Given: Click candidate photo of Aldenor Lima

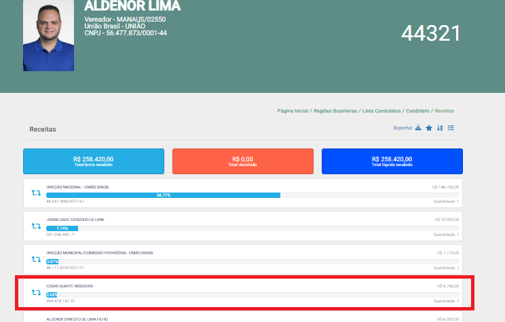Looking at the screenshot, I should (x=48, y=36).
